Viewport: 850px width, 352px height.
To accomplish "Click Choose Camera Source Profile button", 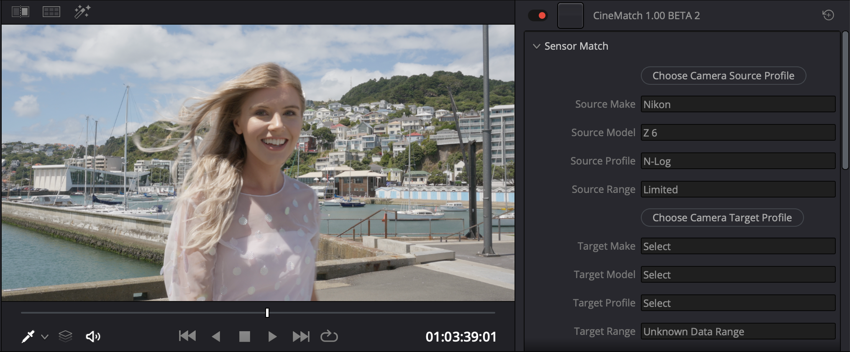I will pos(723,76).
